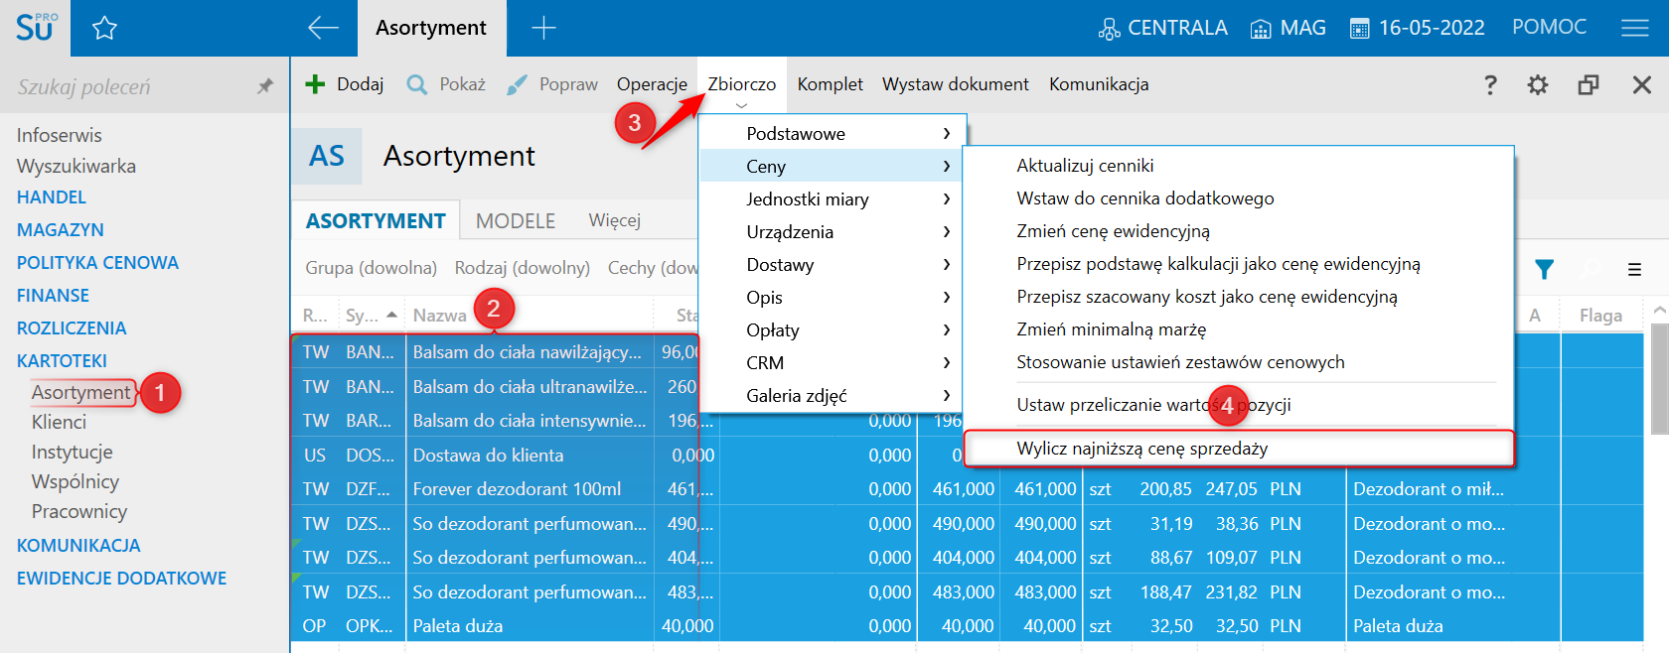Open a new tab with plus icon
The height and width of the screenshot is (653, 1669).
(543, 28)
